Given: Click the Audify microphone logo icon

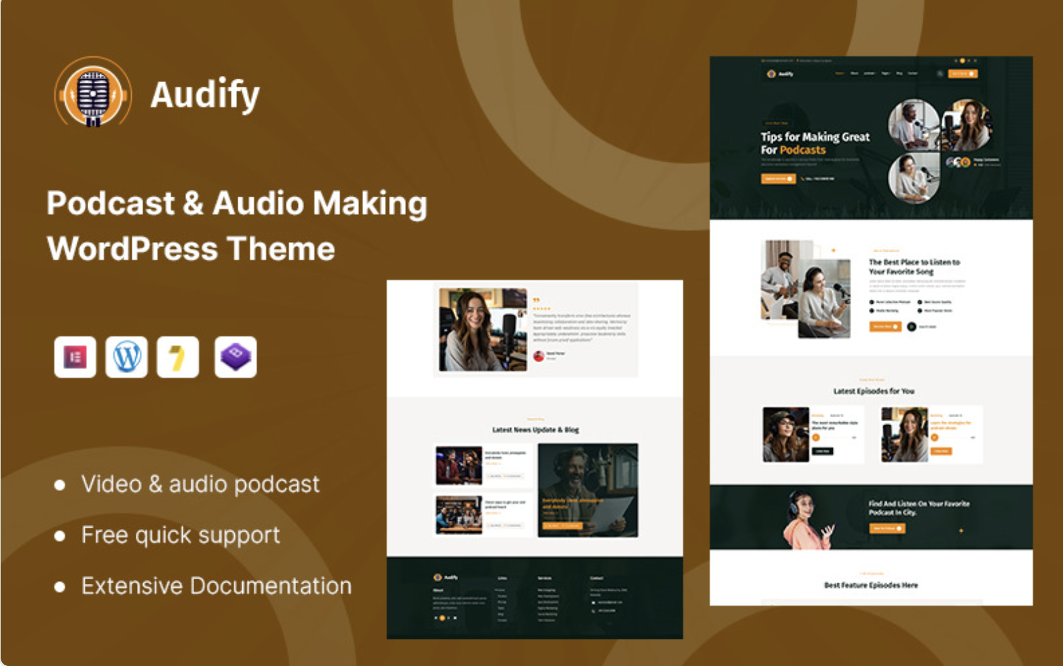Looking at the screenshot, I should pos(92,92).
